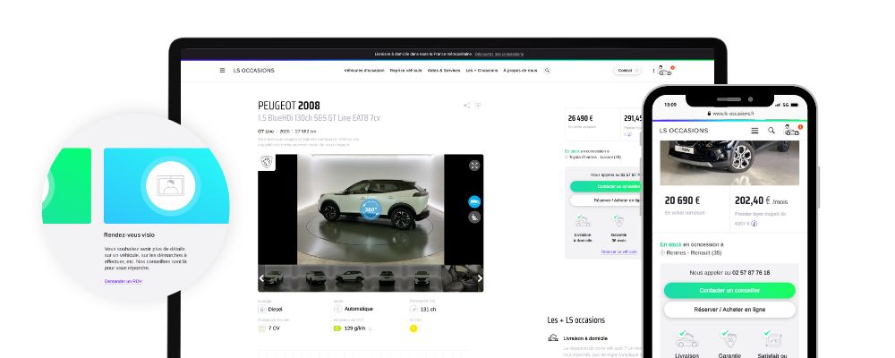Screen dimensions: 895x358
Task: Open the Aides & Services menu
Action: (443, 71)
